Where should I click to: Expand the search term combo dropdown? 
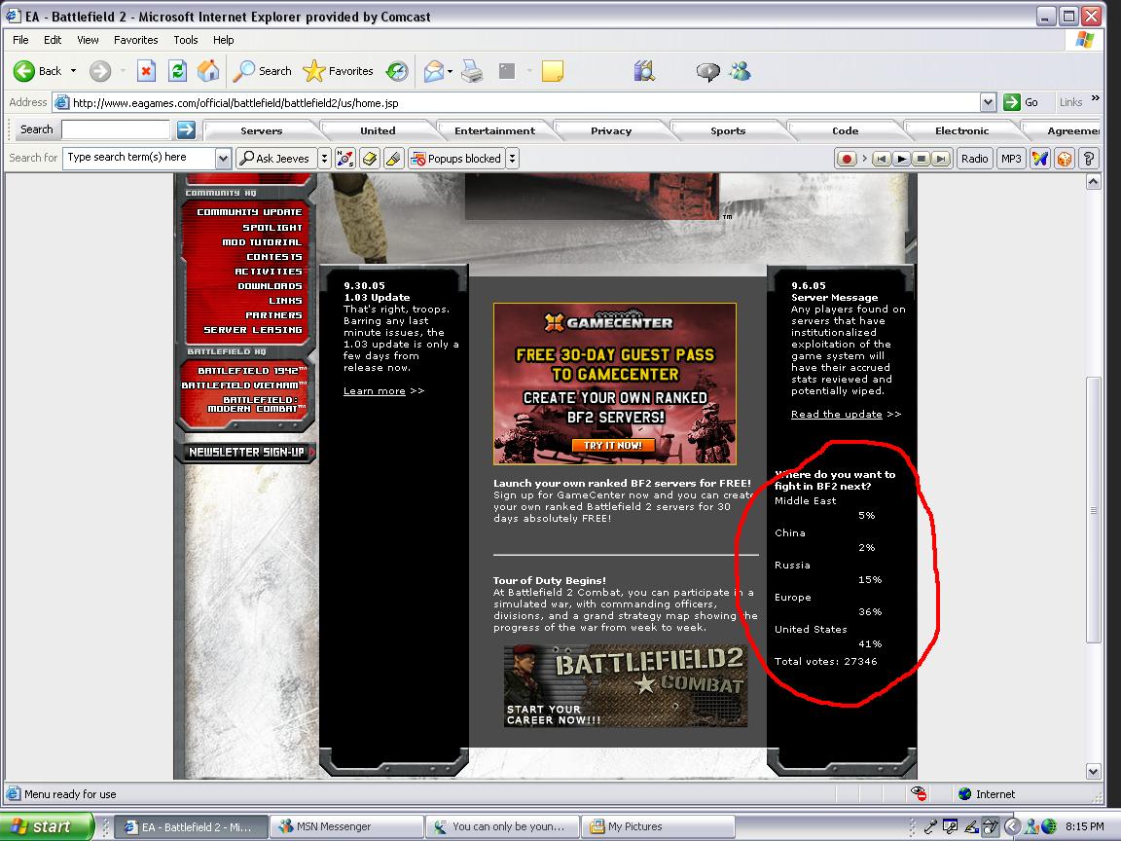223,158
